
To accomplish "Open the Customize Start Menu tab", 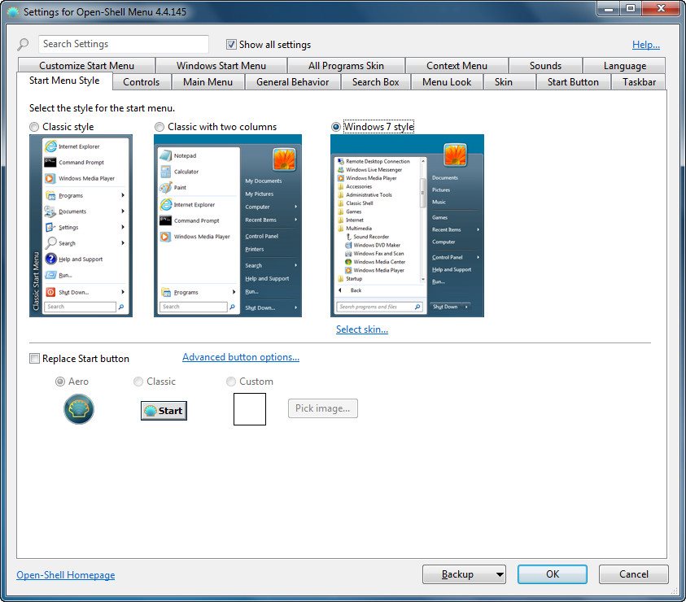I will (x=86, y=66).
